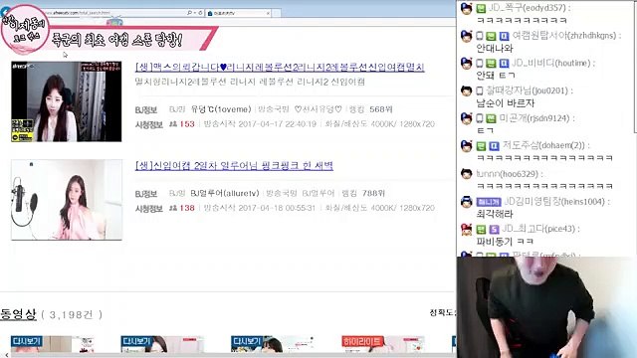This screenshot has width=637, height=358.
Task: Open second 다시보기 video thumbnail
Action: pos(162,344)
